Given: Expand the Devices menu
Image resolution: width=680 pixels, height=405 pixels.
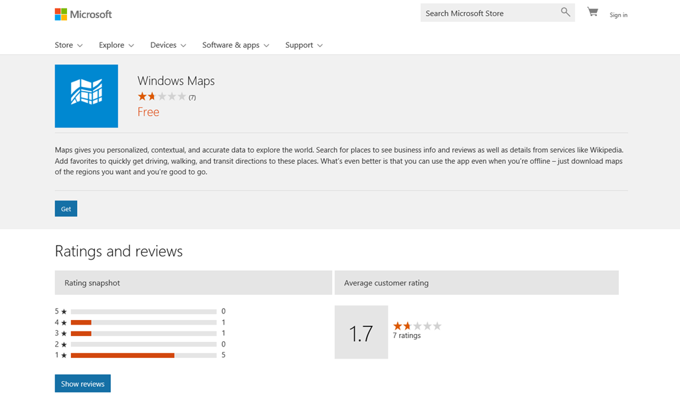Looking at the screenshot, I should (x=168, y=45).
